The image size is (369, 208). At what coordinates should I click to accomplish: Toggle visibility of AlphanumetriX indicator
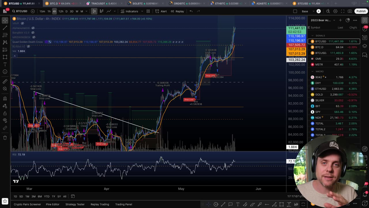coord(33,28)
